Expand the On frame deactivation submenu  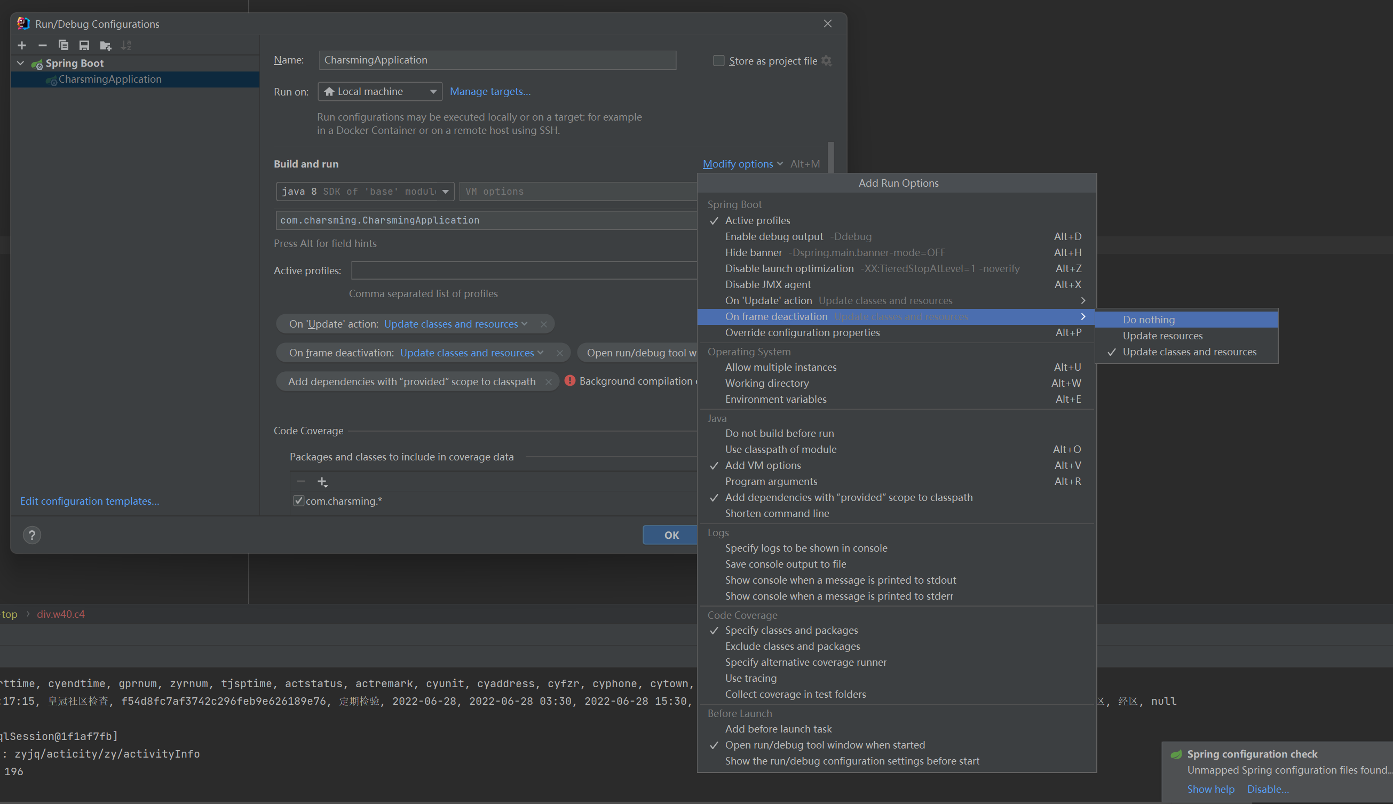tap(896, 316)
